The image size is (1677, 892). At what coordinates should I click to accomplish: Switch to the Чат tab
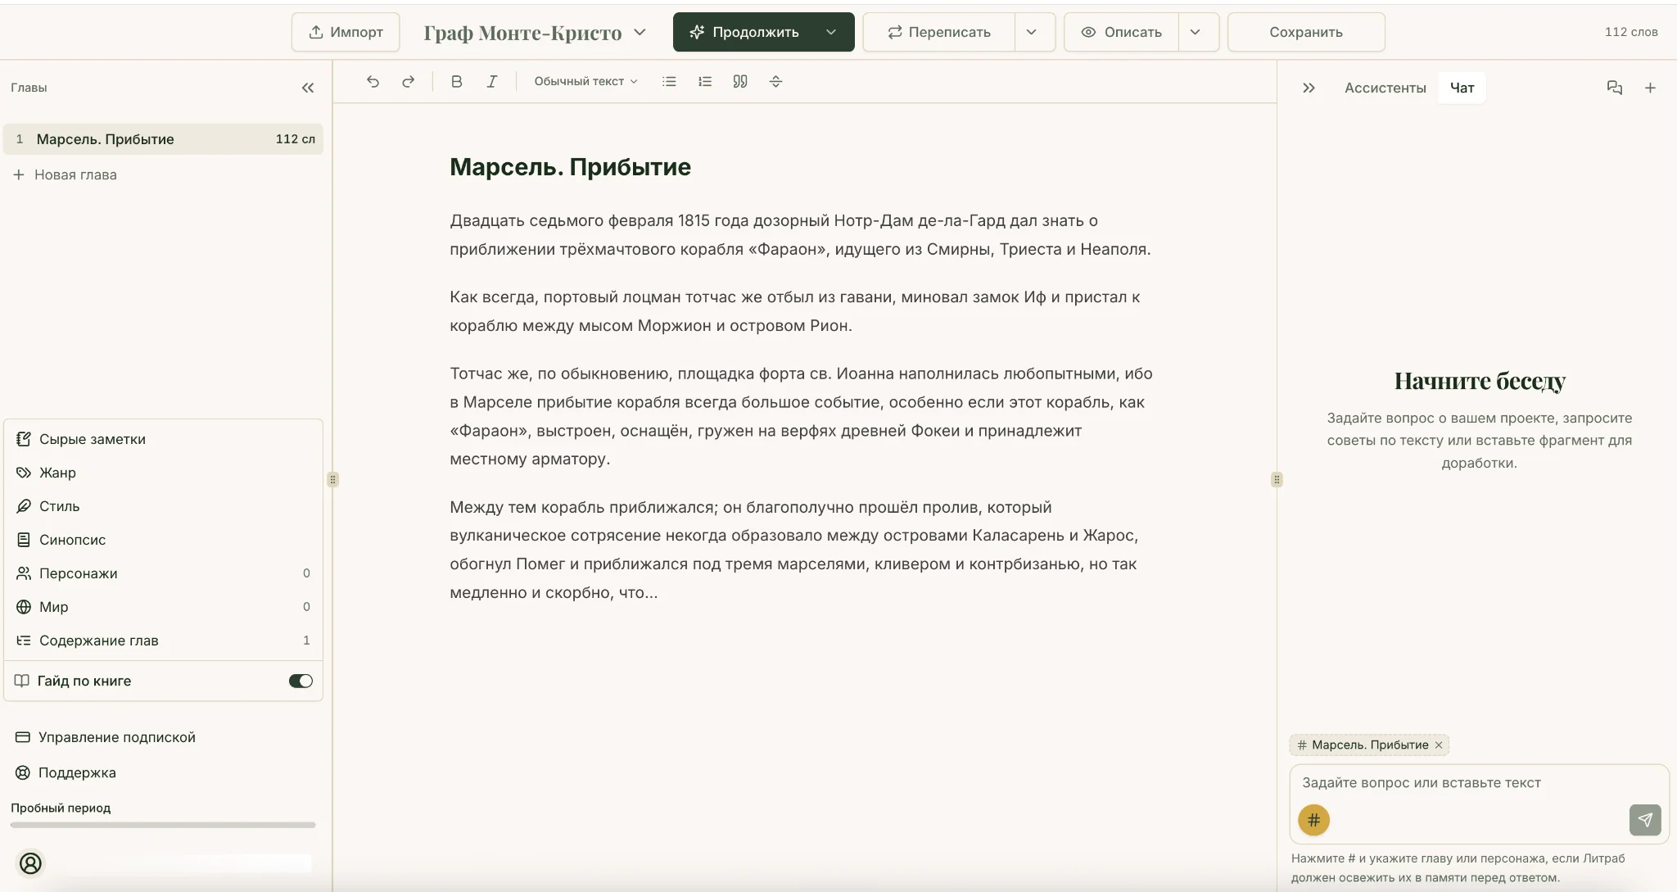pos(1462,88)
